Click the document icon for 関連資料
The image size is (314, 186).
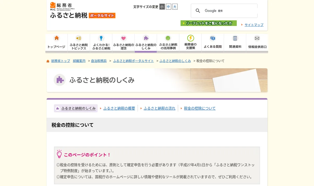(235, 38)
